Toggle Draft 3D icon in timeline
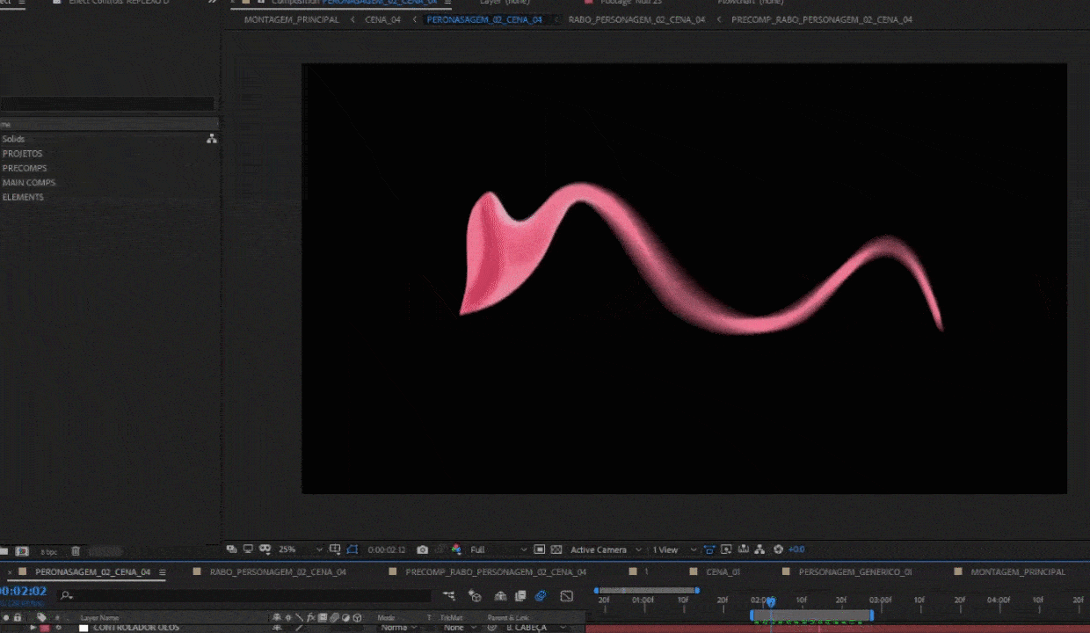 pyautogui.click(x=475, y=596)
